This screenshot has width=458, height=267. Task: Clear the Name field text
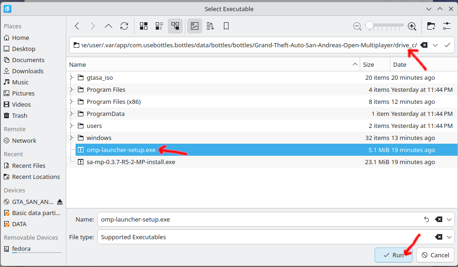click(x=439, y=219)
